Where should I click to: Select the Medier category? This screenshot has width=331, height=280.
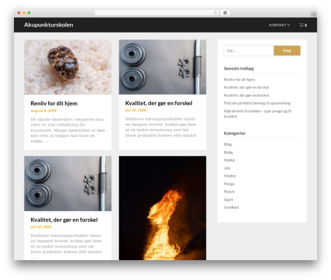[230, 176]
